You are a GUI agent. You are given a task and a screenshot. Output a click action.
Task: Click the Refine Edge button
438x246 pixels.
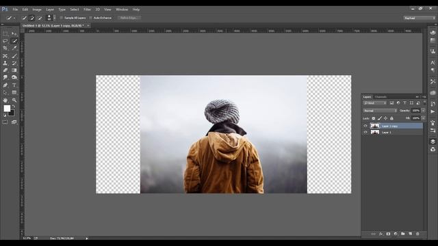coord(129,18)
